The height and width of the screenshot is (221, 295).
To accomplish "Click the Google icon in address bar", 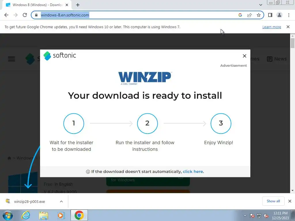I will click(240, 15).
